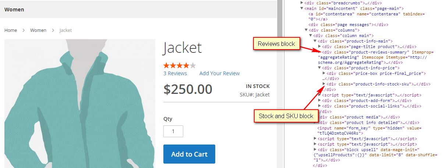Expand the breadcrumbs div node

pos(302,3)
